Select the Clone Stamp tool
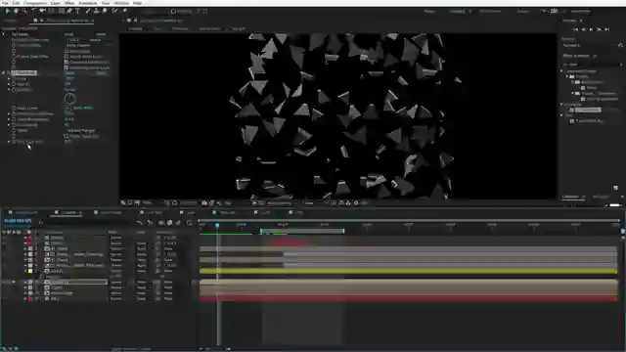Image resolution: width=626 pixels, height=352 pixels. coord(96,11)
